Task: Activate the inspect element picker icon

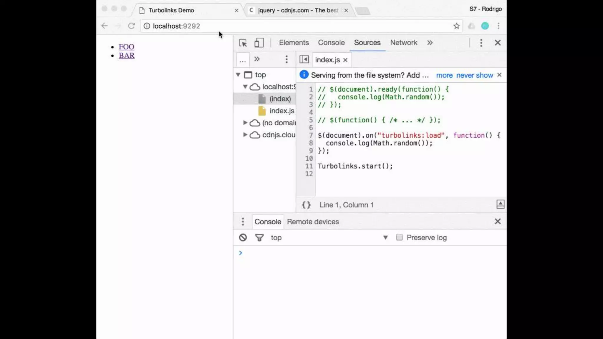Action: point(243,43)
